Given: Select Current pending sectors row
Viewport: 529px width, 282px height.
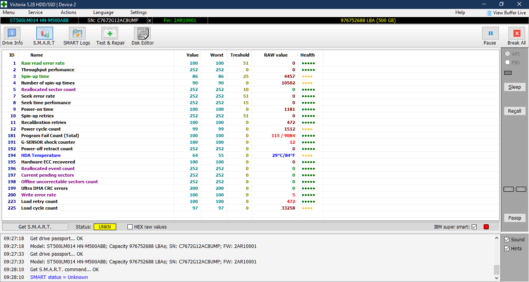Looking at the screenshot, I should 250,175.
